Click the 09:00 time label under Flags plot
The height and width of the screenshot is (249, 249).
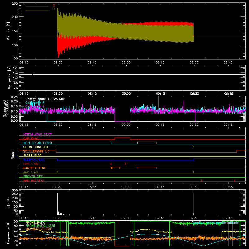pyautogui.click(x=126, y=187)
